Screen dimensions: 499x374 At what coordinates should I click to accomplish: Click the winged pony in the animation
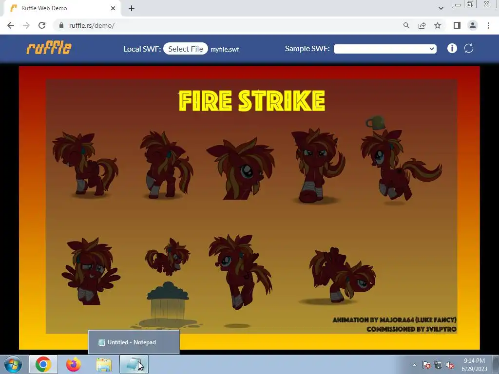pyautogui.click(x=91, y=271)
